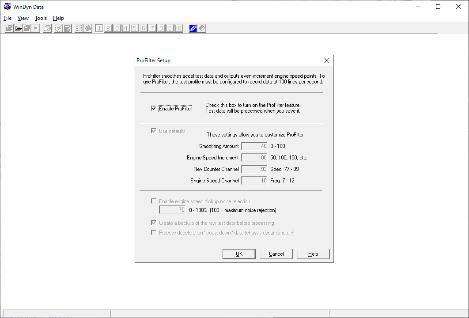Click 'These settings allow you to customize ProFilter' text
This screenshot has height=318, width=469.
tap(255, 135)
